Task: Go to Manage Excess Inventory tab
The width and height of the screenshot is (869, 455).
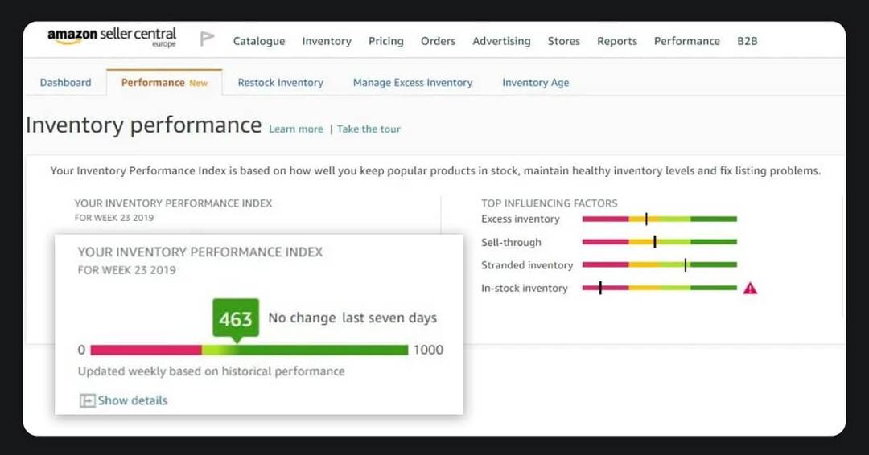Action: [x=413, y=83]
